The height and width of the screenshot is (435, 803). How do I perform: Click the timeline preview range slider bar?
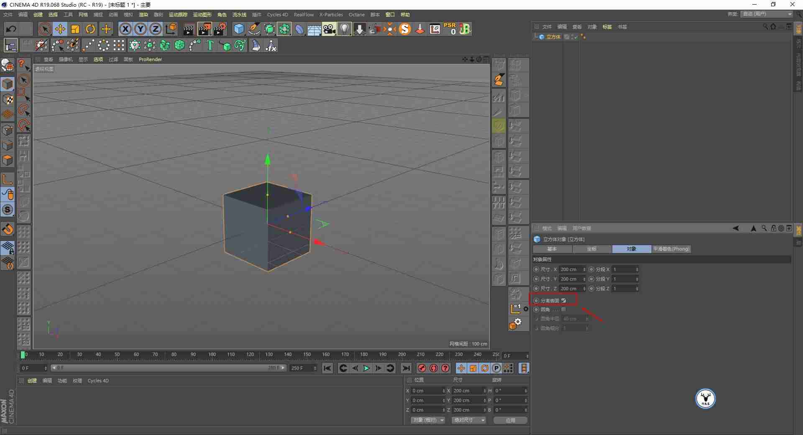(x=168, y=368)
